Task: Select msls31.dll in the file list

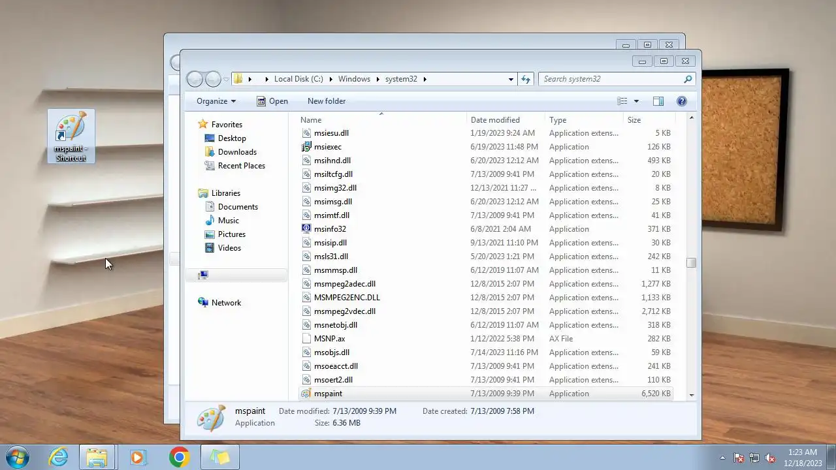Action: tap(486, 257)
